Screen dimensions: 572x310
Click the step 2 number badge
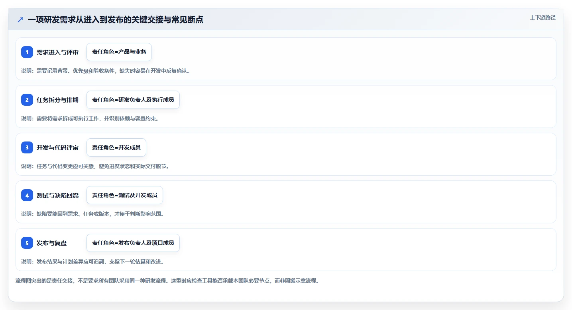(27, 100)
